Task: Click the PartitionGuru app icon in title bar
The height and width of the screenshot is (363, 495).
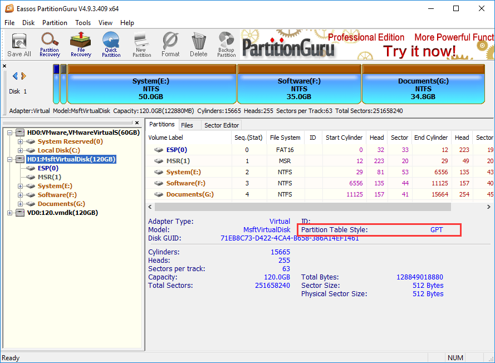Action: click(x=9, y=8)
